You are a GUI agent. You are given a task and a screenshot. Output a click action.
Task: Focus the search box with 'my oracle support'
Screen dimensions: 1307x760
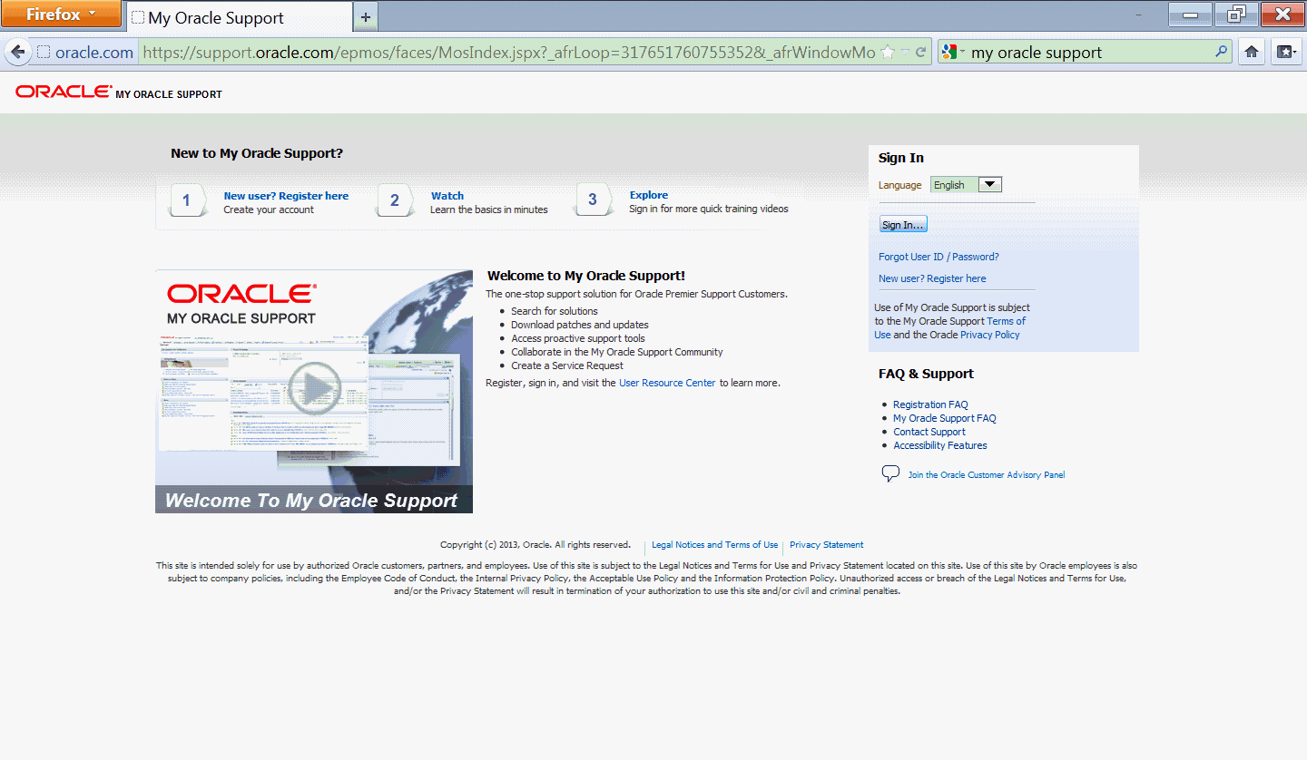pos(1089,53)
